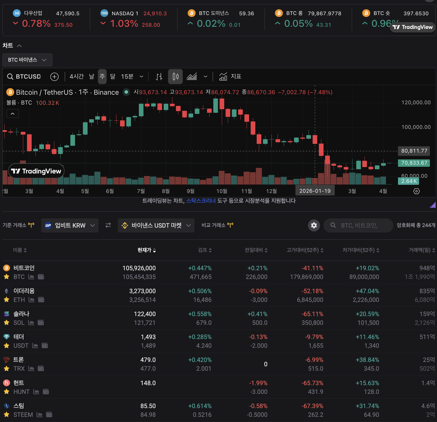The image size is (437, 422).
Task: Select the 주 (weekly) interval
Action: [102, 76]
